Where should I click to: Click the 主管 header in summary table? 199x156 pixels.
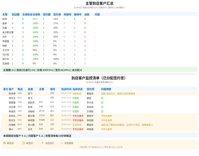tap(5, 14)
